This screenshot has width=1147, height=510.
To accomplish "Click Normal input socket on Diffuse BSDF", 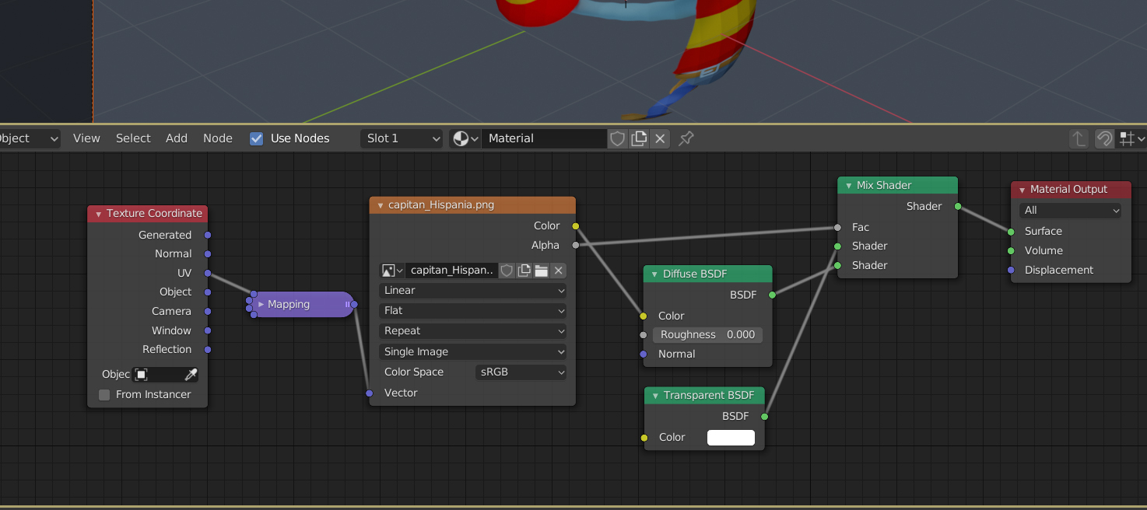I will [644, 355].
